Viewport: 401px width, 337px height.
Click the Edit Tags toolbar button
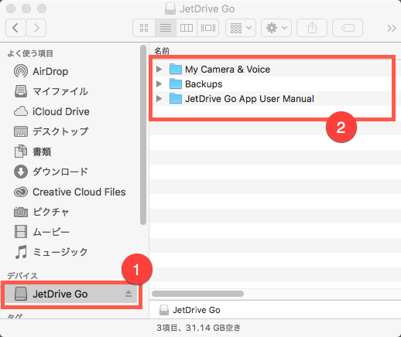tap(348, 28)
